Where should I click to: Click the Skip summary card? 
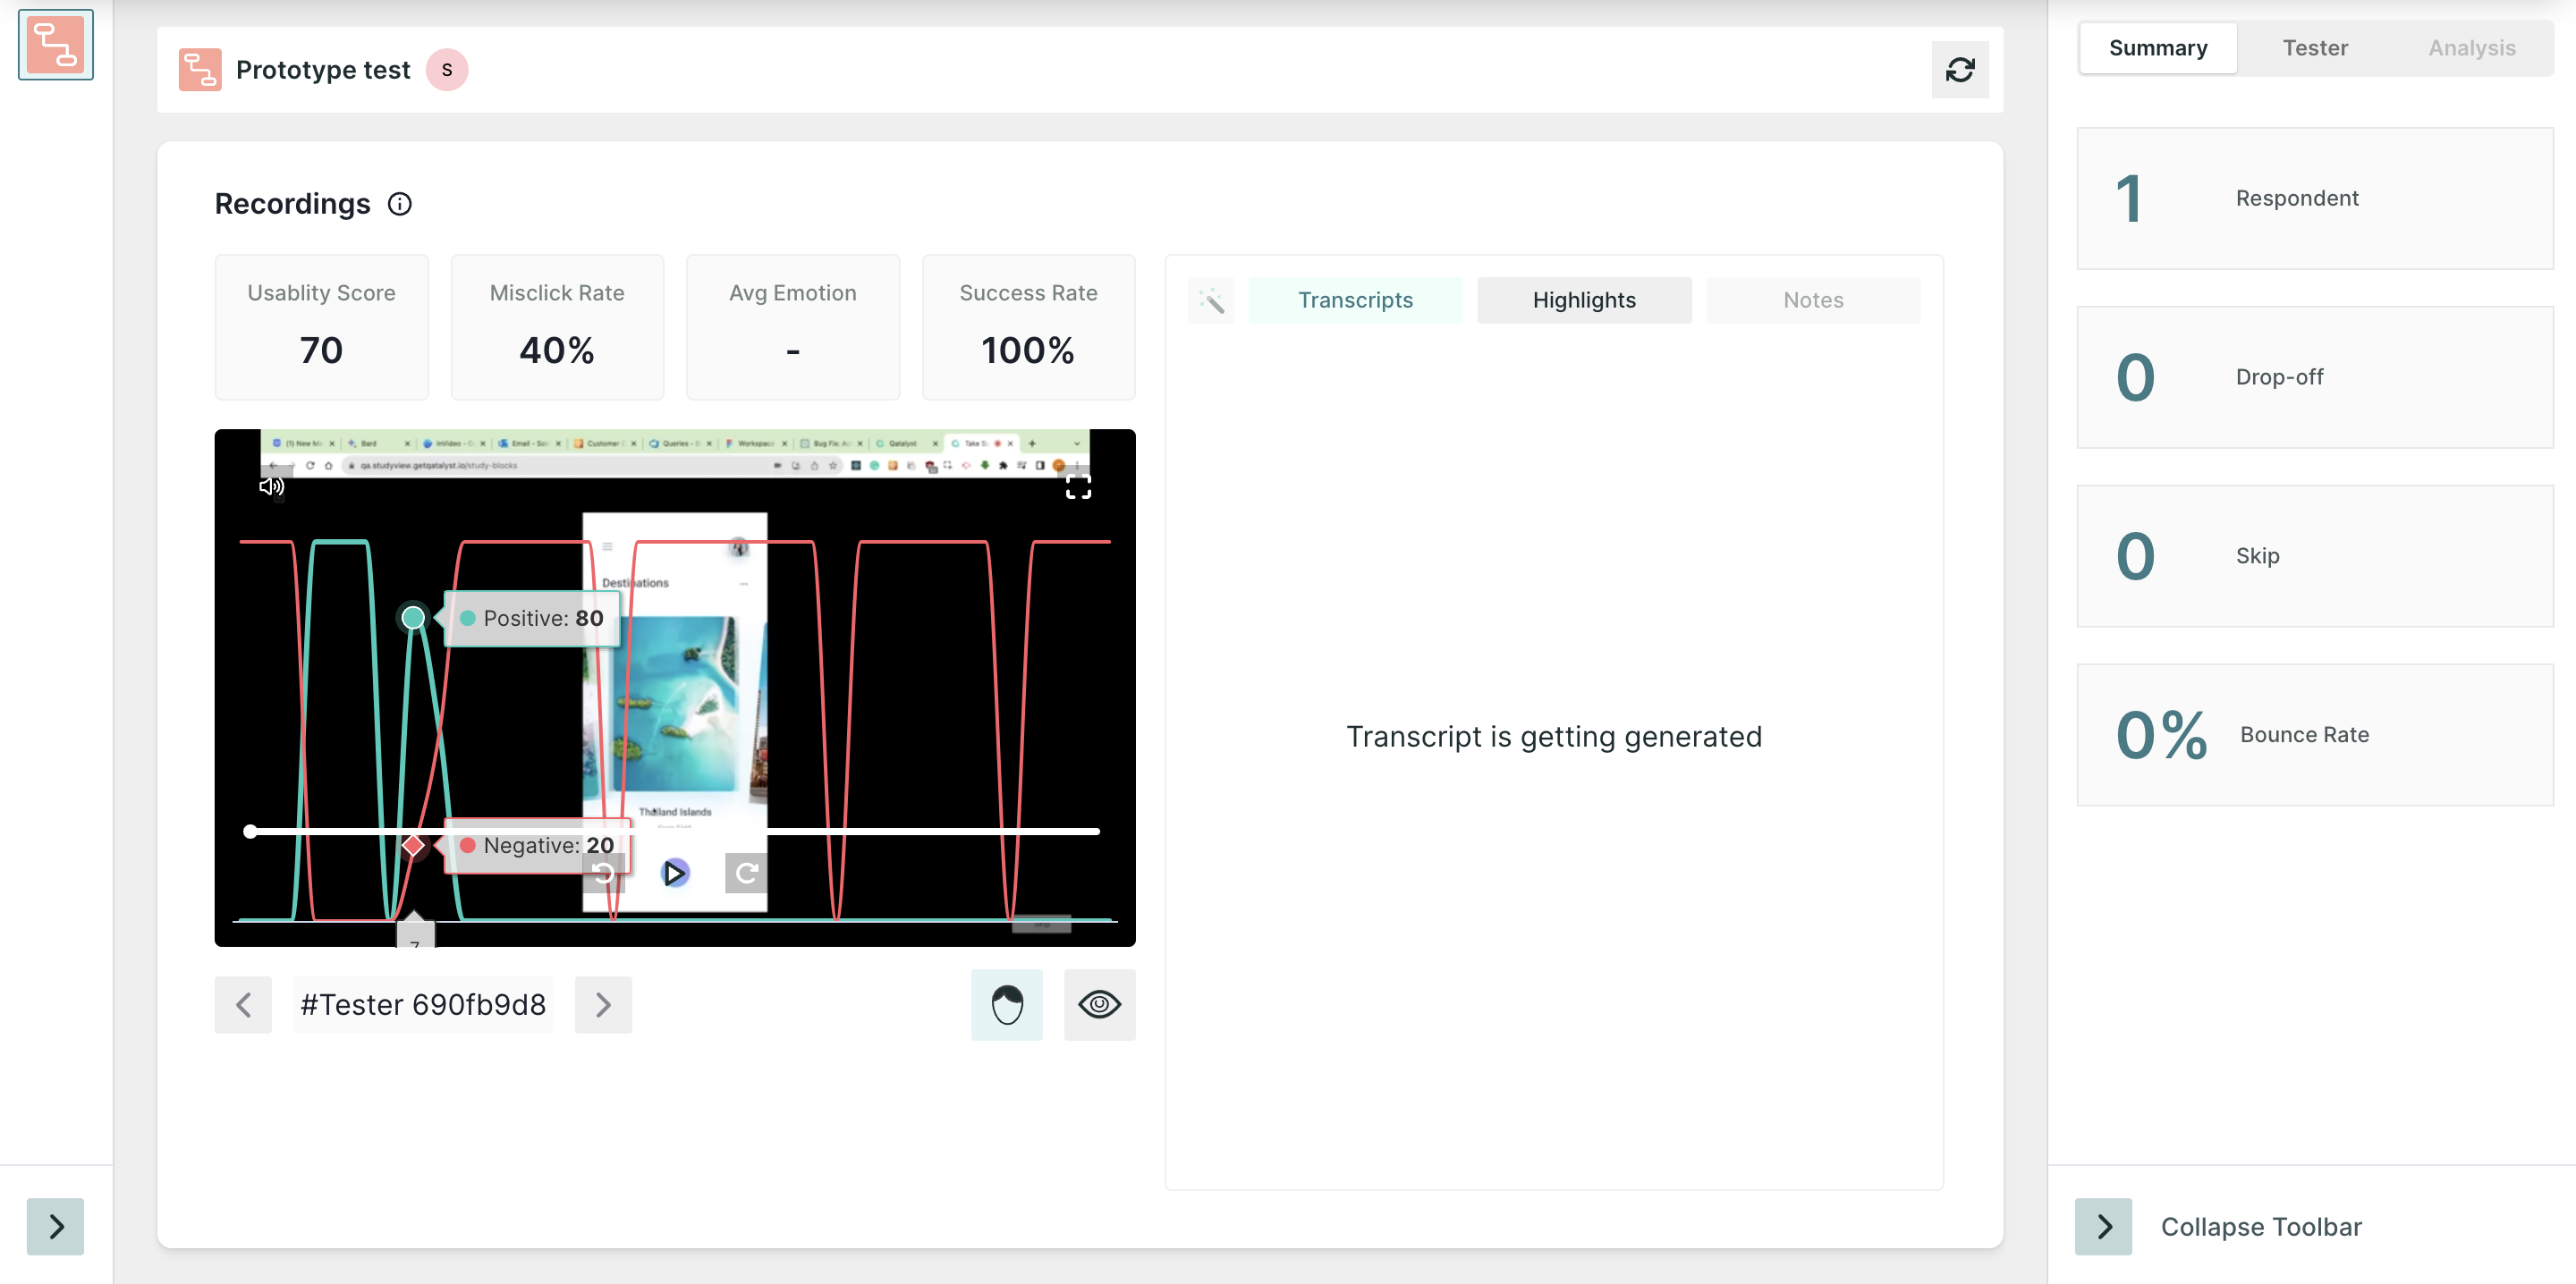tap(2315, 556)
